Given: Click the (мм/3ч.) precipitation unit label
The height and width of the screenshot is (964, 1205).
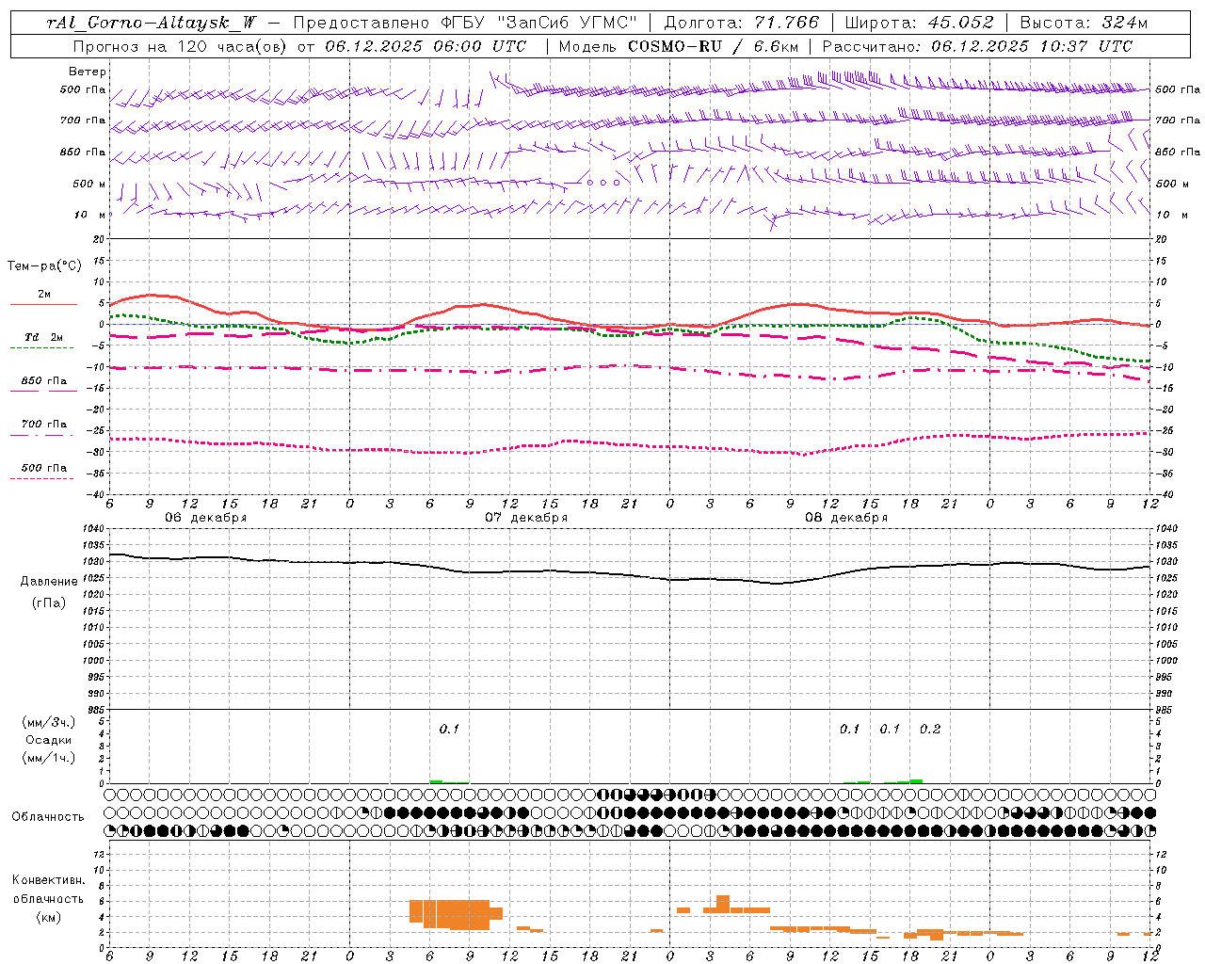Looking at the screenshot, I should [49, 722].
